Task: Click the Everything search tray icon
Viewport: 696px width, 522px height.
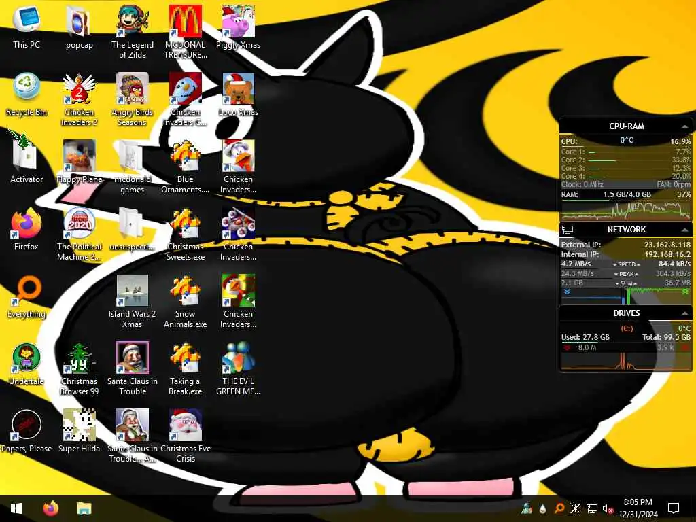Action: pos(559,508)
